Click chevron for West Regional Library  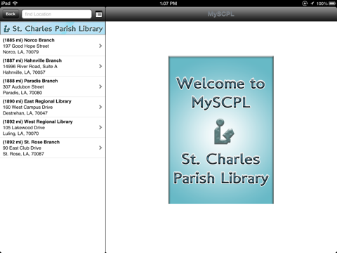pyautogui.click(x=100, y=127)
